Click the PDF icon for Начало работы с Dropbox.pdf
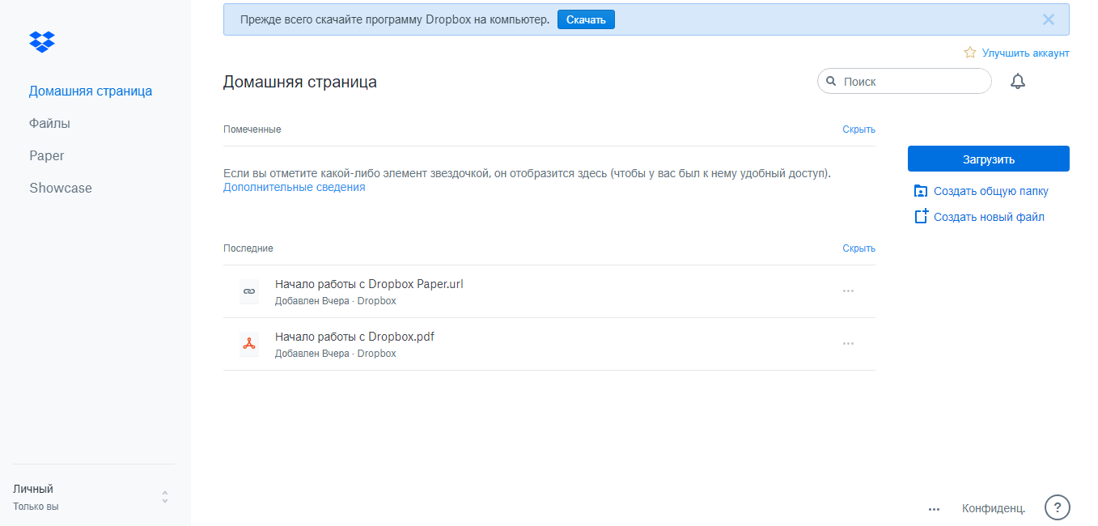This screenshot has width=1098, height=526. coord(249,344)
